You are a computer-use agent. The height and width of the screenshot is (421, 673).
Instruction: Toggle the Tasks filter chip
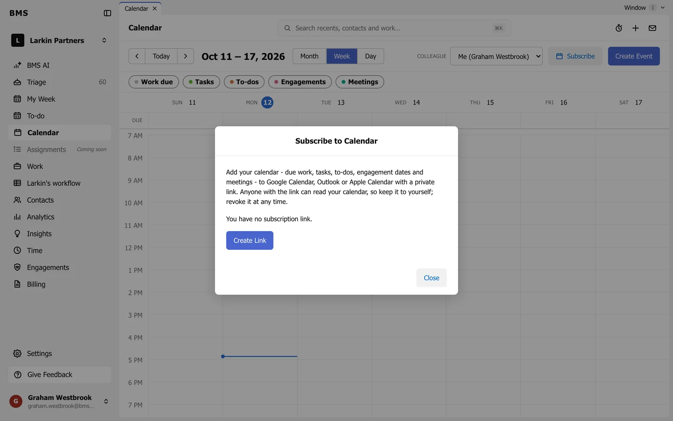201,82
